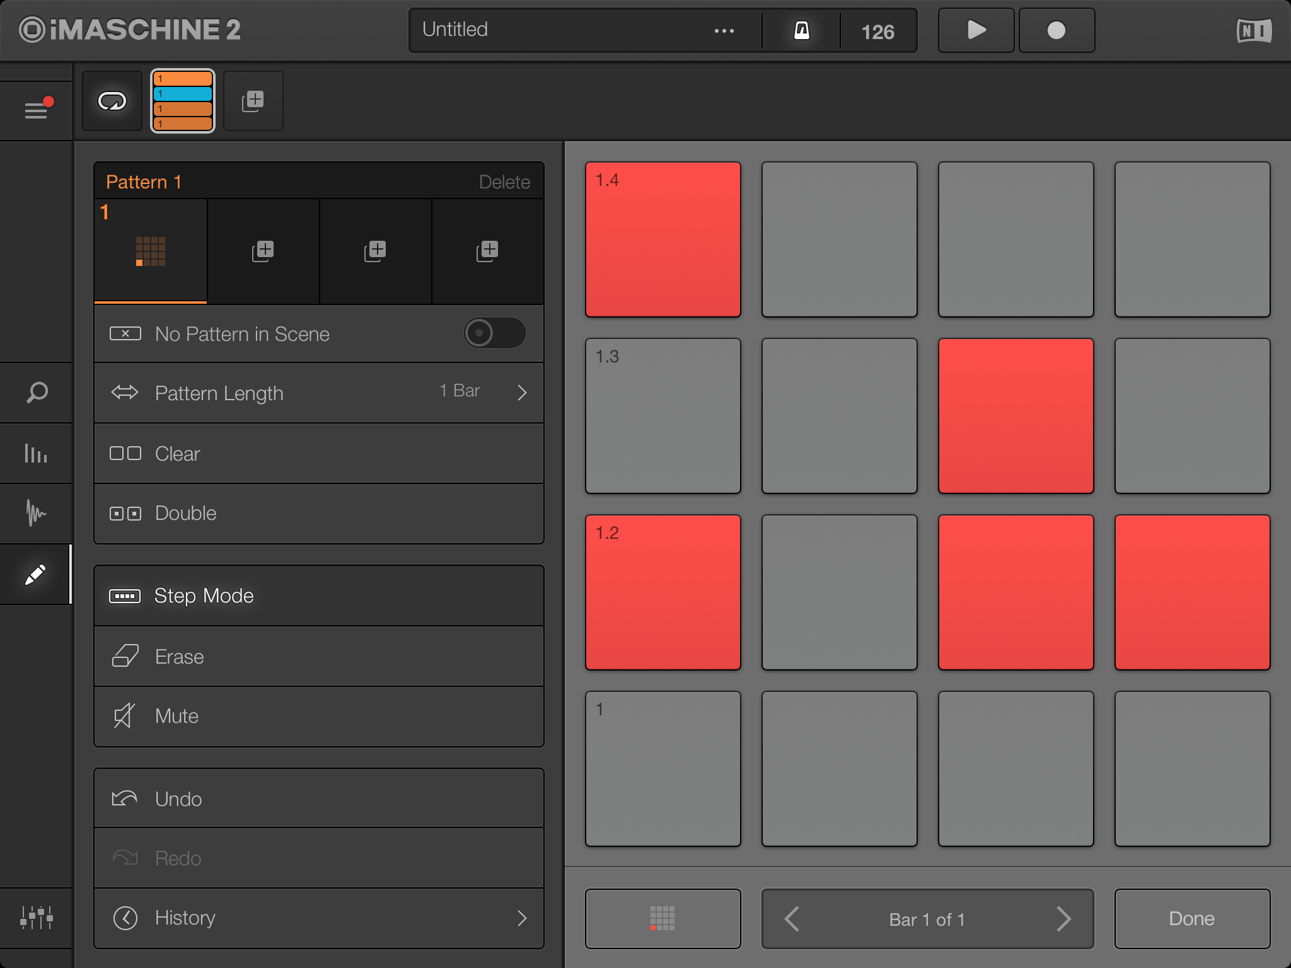
Task: Tap the Pattern 1 title
Action: pos(144,182)
